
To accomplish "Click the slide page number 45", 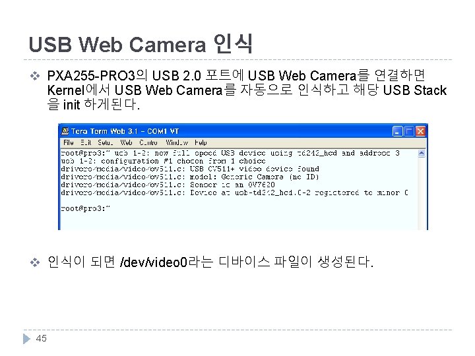I will 41,338.
